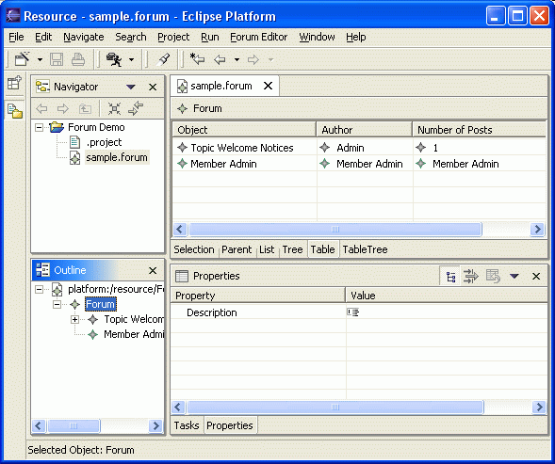Click the Print toolbar icon
This screenshot has height=464, width=555.
(x=78, y=59)
